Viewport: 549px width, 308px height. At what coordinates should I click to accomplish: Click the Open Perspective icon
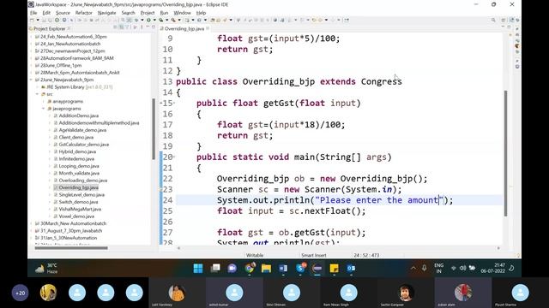pyautogui.click(x=504, y=21)
